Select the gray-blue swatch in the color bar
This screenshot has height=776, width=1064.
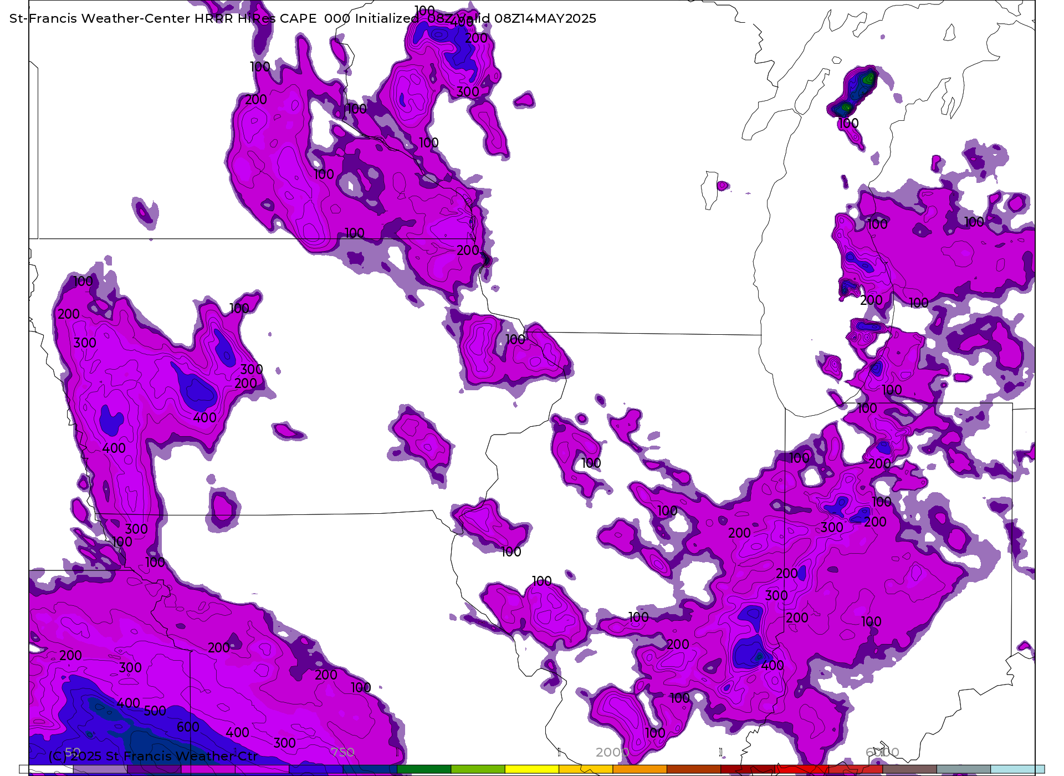[x=964, y=769]
